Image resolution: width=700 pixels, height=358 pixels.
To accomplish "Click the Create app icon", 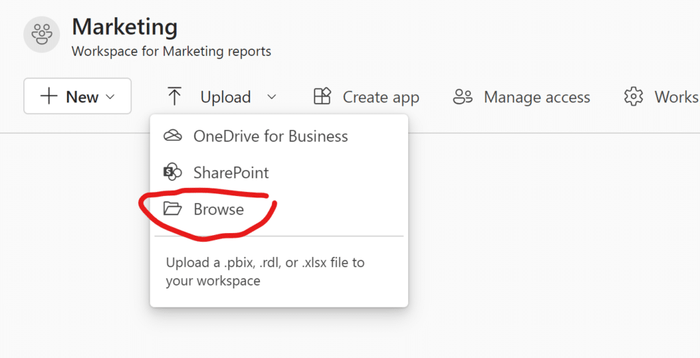I will (x=322, y=97).
